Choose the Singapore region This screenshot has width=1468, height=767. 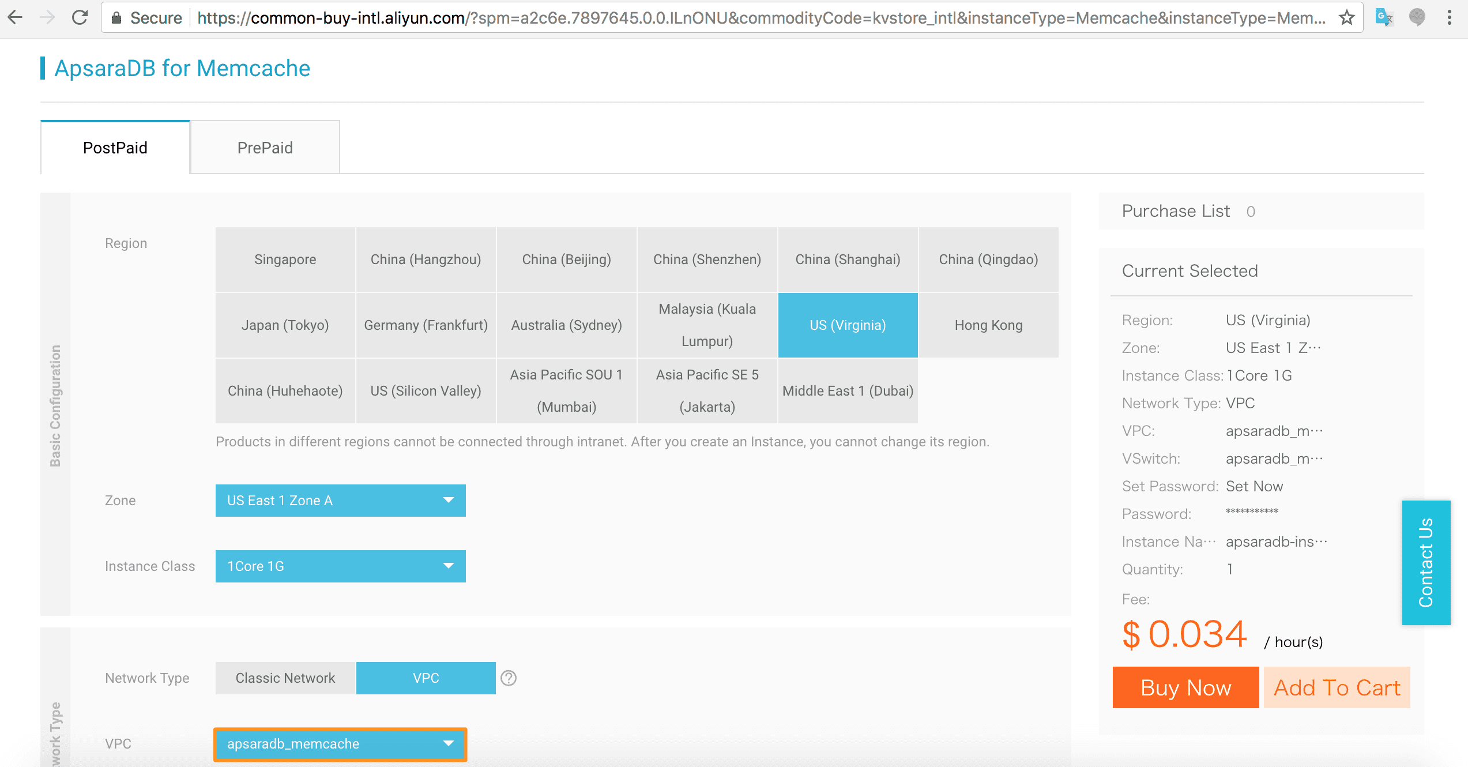click(285, 260)
